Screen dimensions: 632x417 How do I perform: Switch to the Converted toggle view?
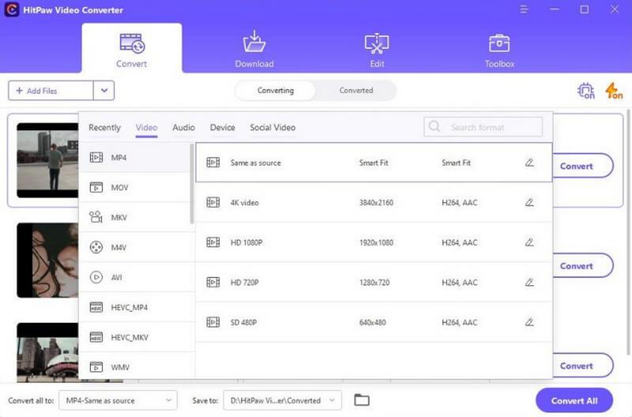355,91
